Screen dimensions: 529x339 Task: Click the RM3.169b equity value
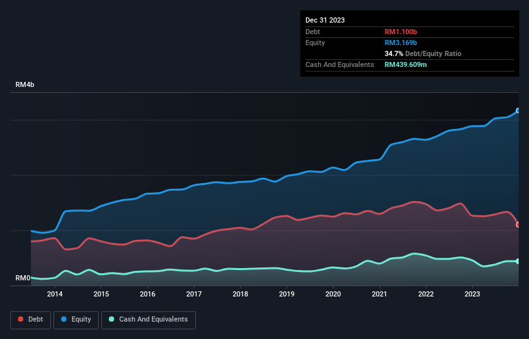coord(401,43)
